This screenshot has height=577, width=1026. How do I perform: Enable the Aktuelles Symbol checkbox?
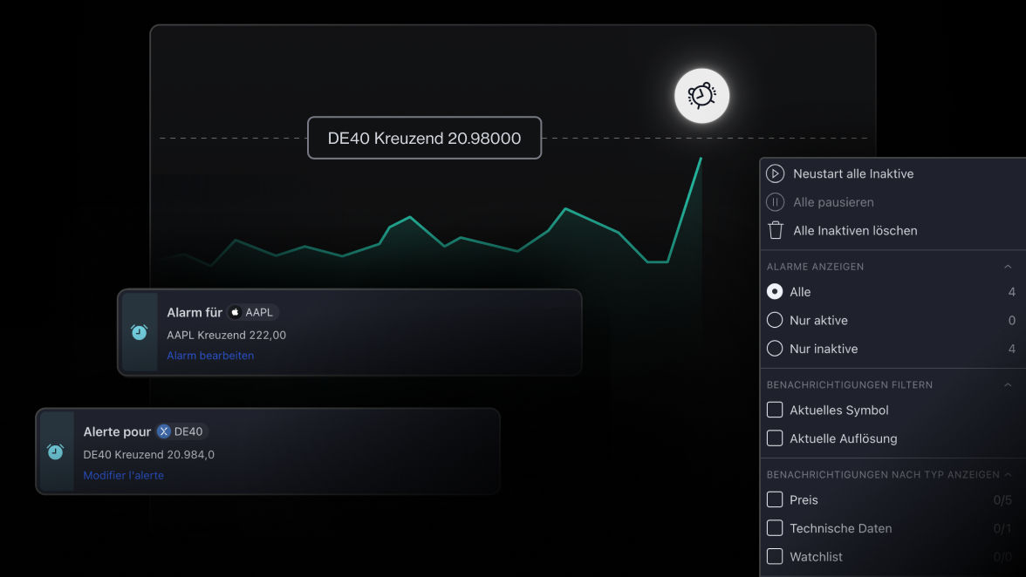click(775, 410)
